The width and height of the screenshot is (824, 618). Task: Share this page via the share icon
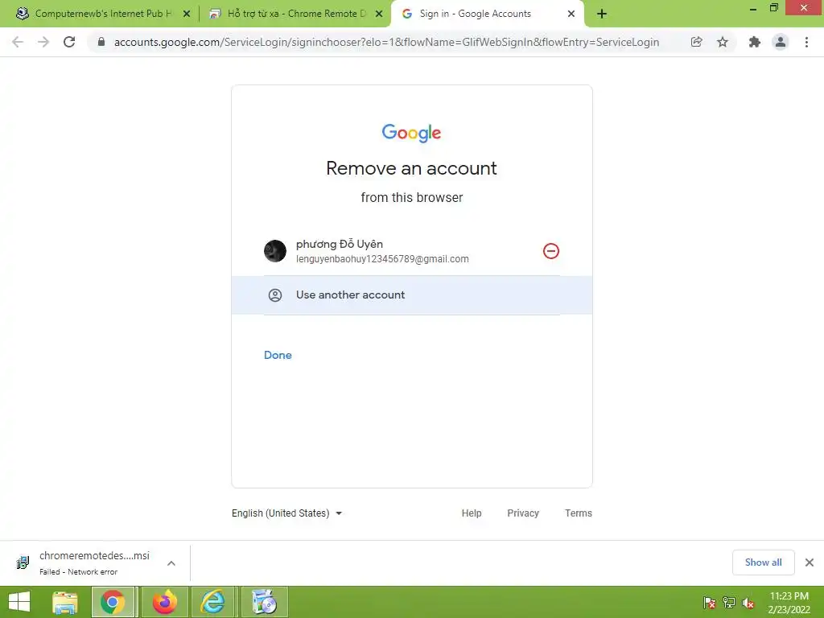(x=696, y=42)
